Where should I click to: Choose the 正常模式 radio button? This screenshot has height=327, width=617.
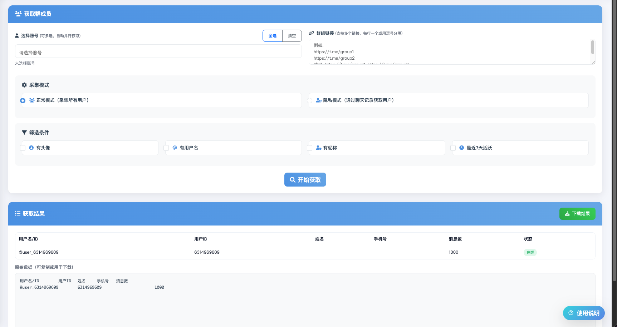pyautogui.click(x=23, y=100)
